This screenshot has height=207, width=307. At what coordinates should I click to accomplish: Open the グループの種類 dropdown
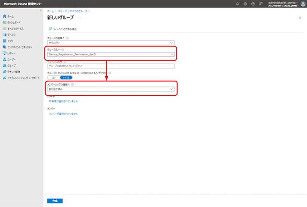pyautogui.click(x=111, y=43)
